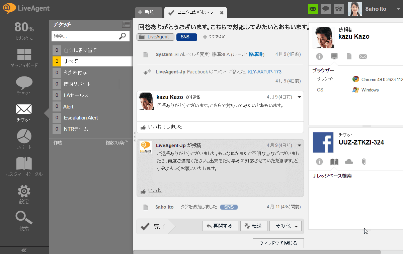Toggle chat availability in the header
Image resolution: width=403 pixels, height=254 pixels.
[x=326, y=9]
